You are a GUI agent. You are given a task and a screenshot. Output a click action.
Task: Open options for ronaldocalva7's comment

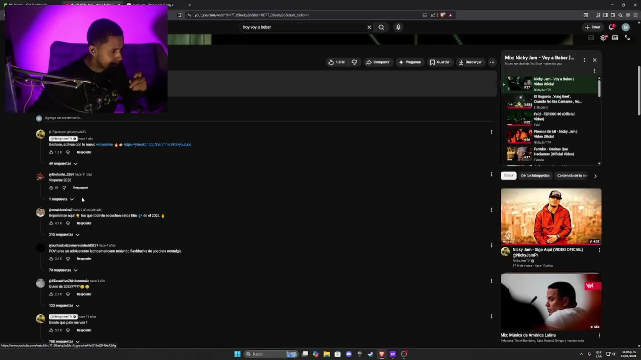[491, 209]
